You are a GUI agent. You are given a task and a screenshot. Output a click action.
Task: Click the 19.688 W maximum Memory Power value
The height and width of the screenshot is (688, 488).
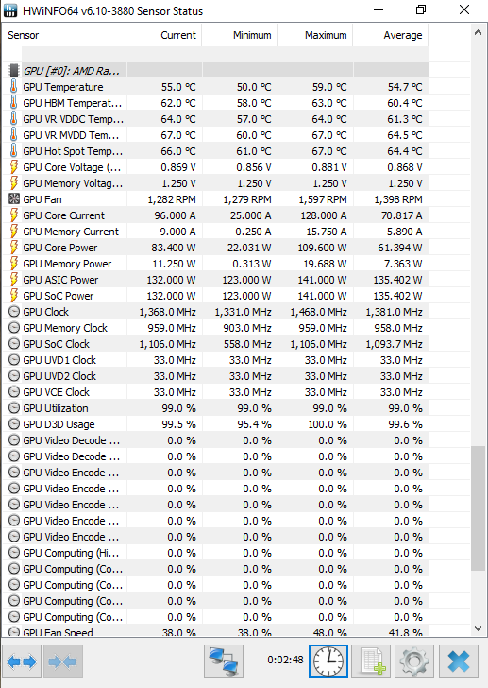(x=325, y=264)
